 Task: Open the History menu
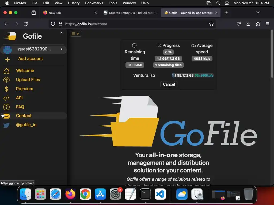tap(74, 3)
